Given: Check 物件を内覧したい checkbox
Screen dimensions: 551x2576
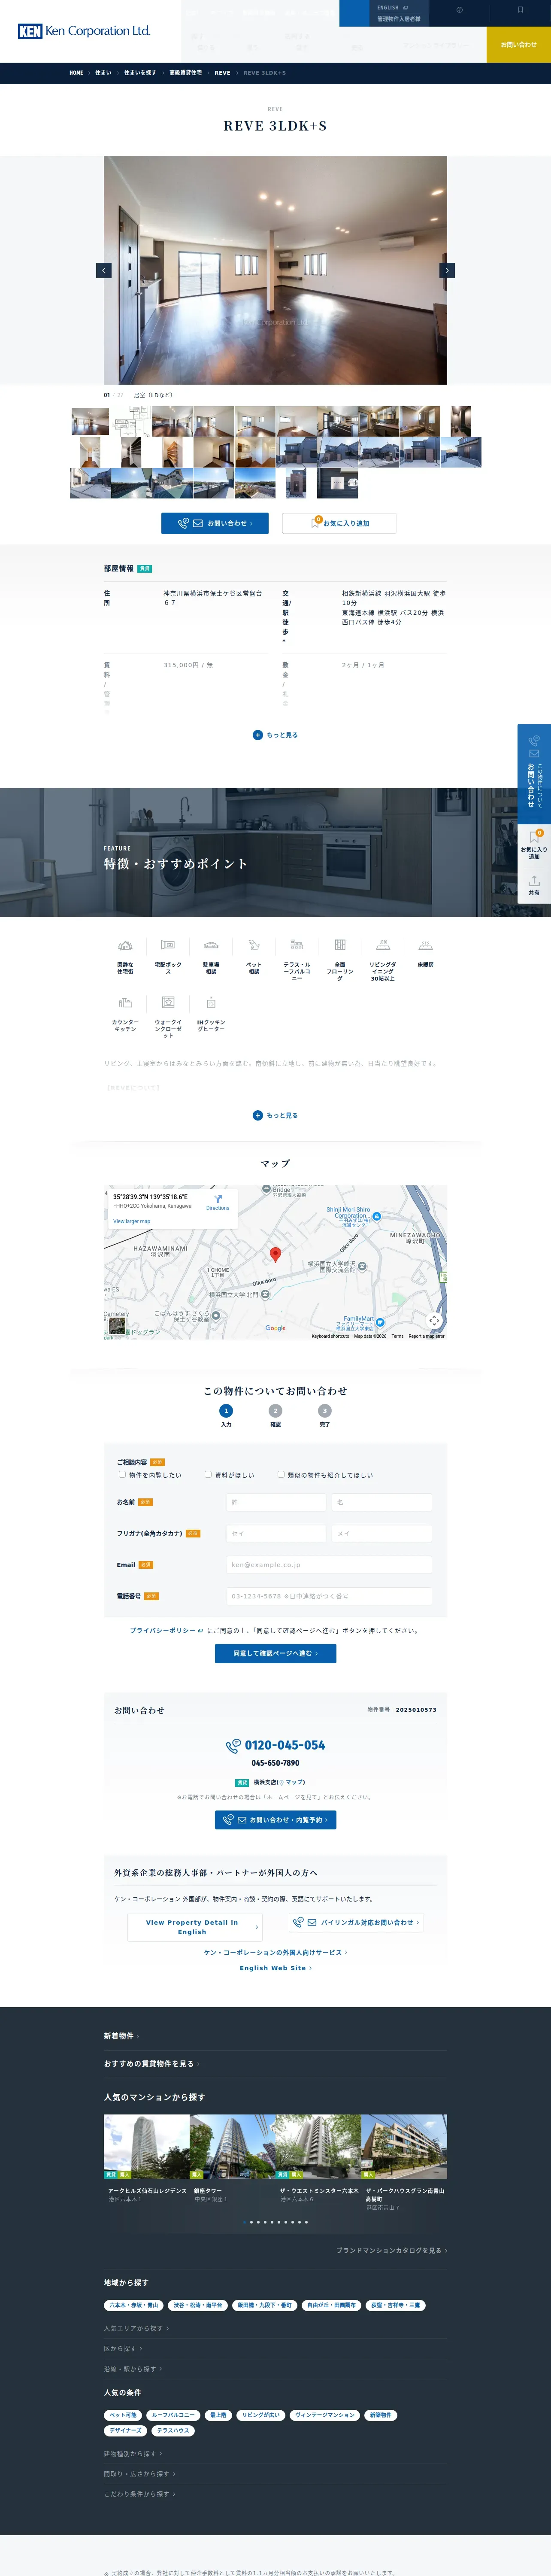Looking at the screenshot, I should 122,1474.
